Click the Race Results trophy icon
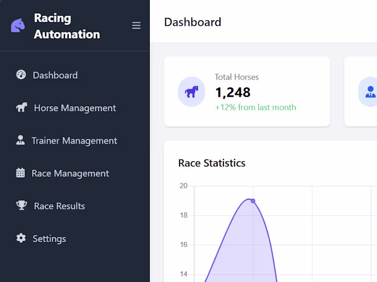Screen dimensions: 377x282 pyautogui.click(x=22, y=205)
